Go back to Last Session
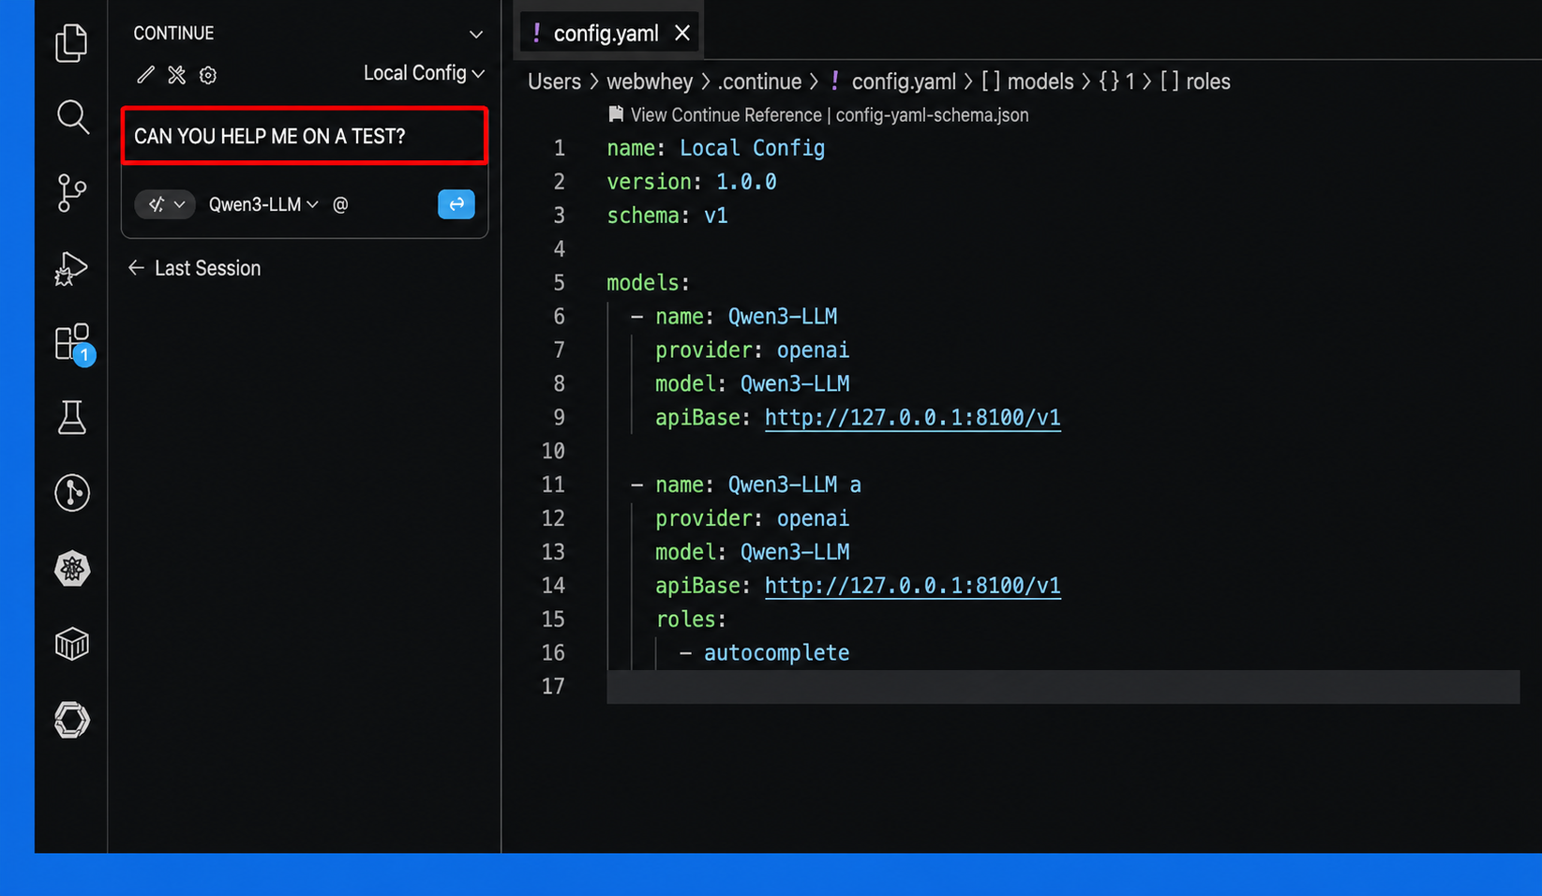The width and height of the screenshot is (1542, 896). [x=194, y=268]
